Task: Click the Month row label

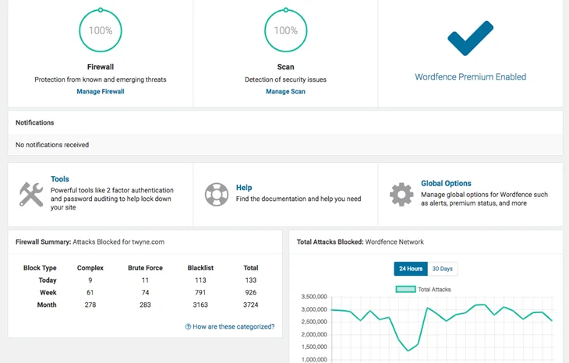Action: pyautogui.click(x=47, y=305)
